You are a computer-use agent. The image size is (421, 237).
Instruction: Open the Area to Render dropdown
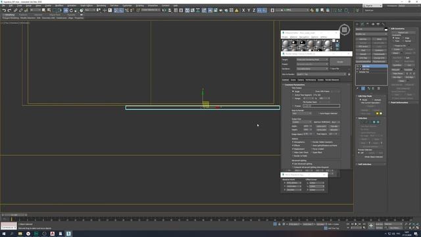(x=302, y=113)
